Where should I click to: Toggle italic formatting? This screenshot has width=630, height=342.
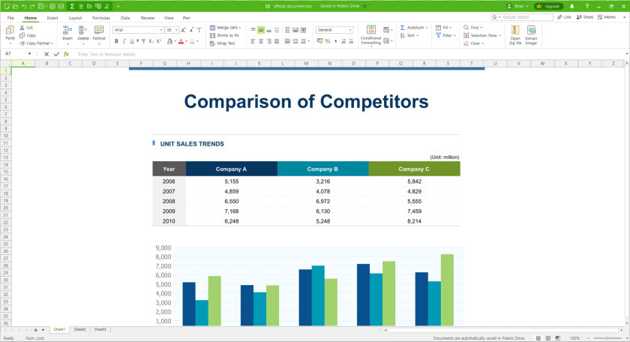(x=124, y=41)
